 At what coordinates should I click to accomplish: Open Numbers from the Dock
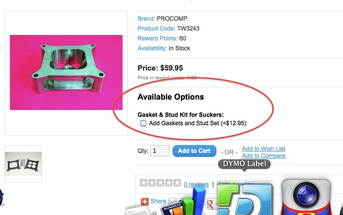[x=184, y=202]
